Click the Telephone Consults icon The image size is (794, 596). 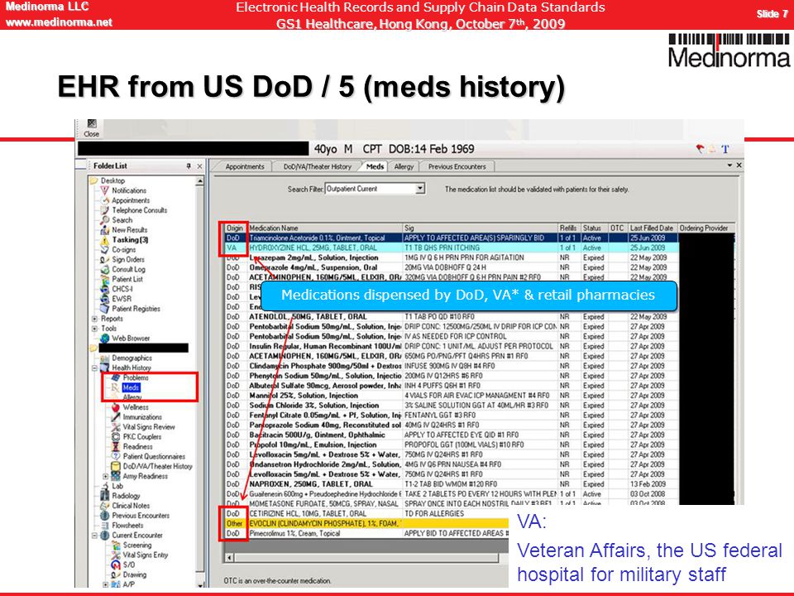tap(105, 209)
